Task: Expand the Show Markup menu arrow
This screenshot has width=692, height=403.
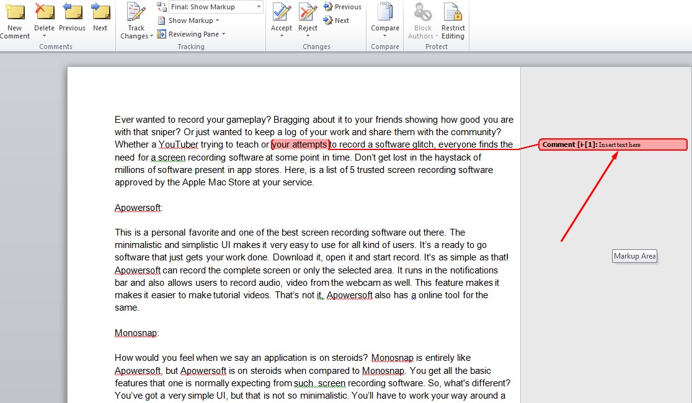Action: point(217,20)
